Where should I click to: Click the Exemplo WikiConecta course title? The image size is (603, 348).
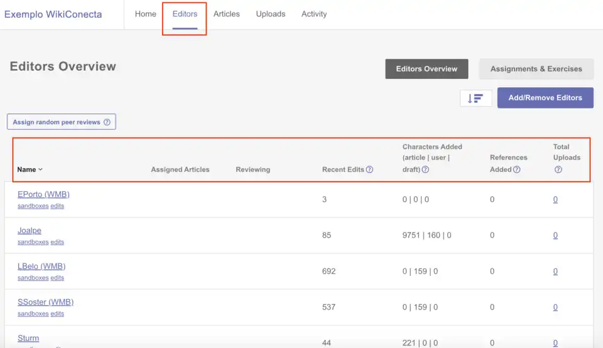click(x=53, y=14)
